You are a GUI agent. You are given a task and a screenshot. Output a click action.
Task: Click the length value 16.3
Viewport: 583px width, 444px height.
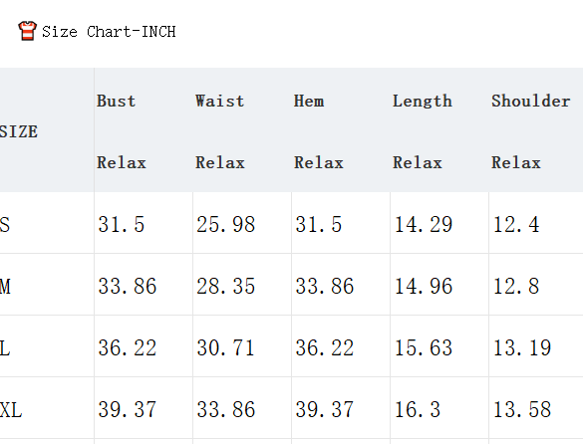click(x=418, y=410)
